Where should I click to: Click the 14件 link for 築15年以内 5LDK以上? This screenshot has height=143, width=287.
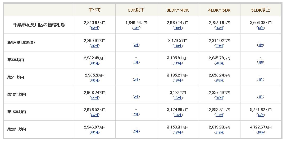point(261,115)
